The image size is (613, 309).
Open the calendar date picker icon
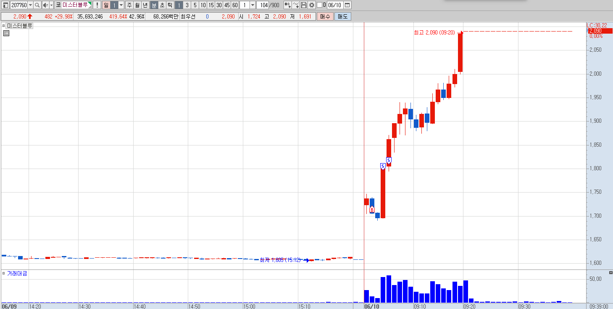click(347, 5)
